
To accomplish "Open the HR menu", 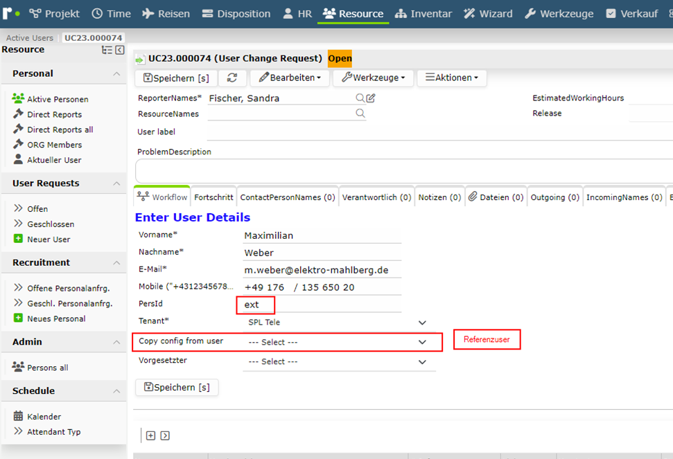I will [297, 14].
